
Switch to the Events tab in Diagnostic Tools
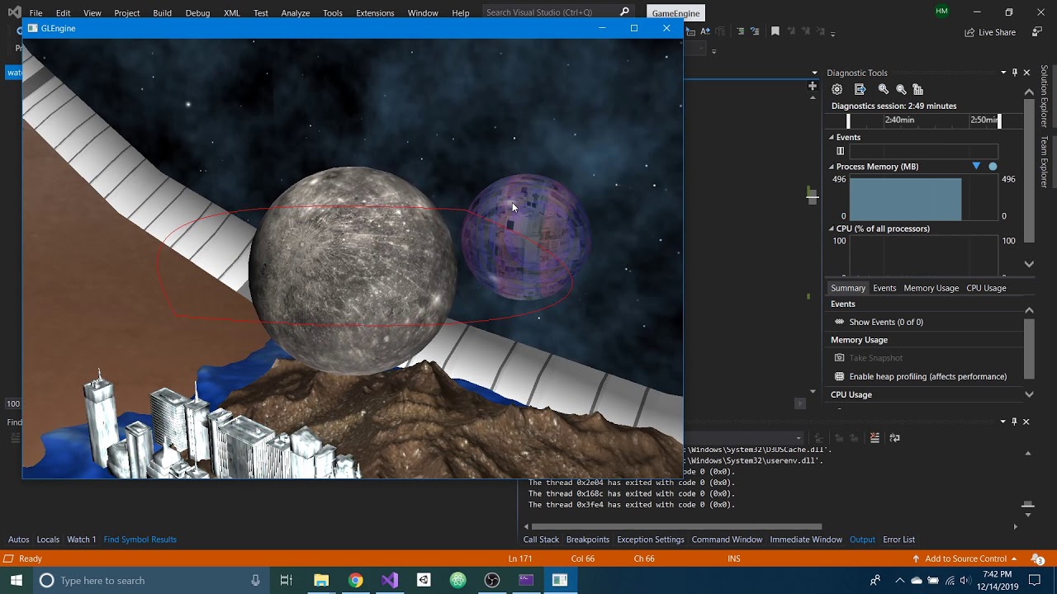pos(884,288)
